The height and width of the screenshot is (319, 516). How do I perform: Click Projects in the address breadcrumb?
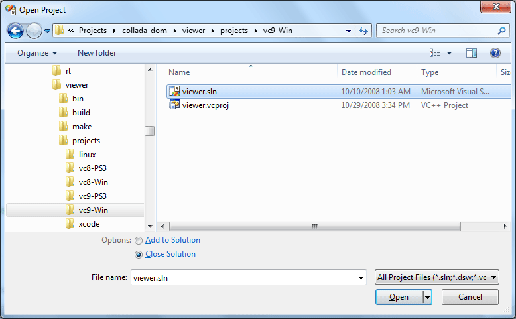coord(93,31)
